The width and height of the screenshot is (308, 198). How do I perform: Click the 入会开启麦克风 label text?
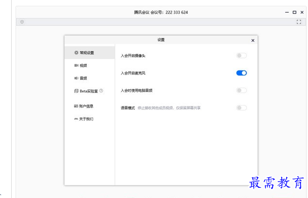click(x=133, y=73)
